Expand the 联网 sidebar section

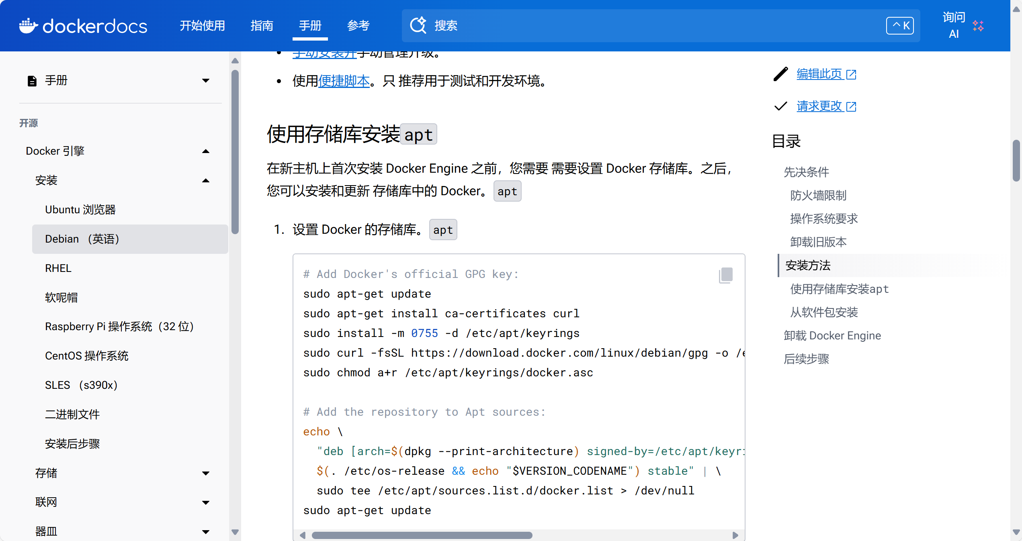pos(206,503)
